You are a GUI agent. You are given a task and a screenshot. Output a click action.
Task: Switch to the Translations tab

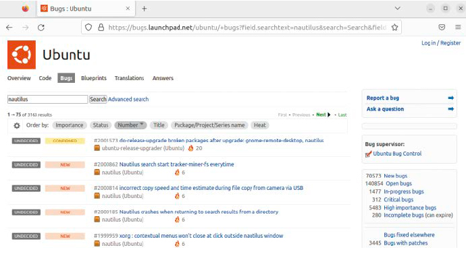[129, 78]
